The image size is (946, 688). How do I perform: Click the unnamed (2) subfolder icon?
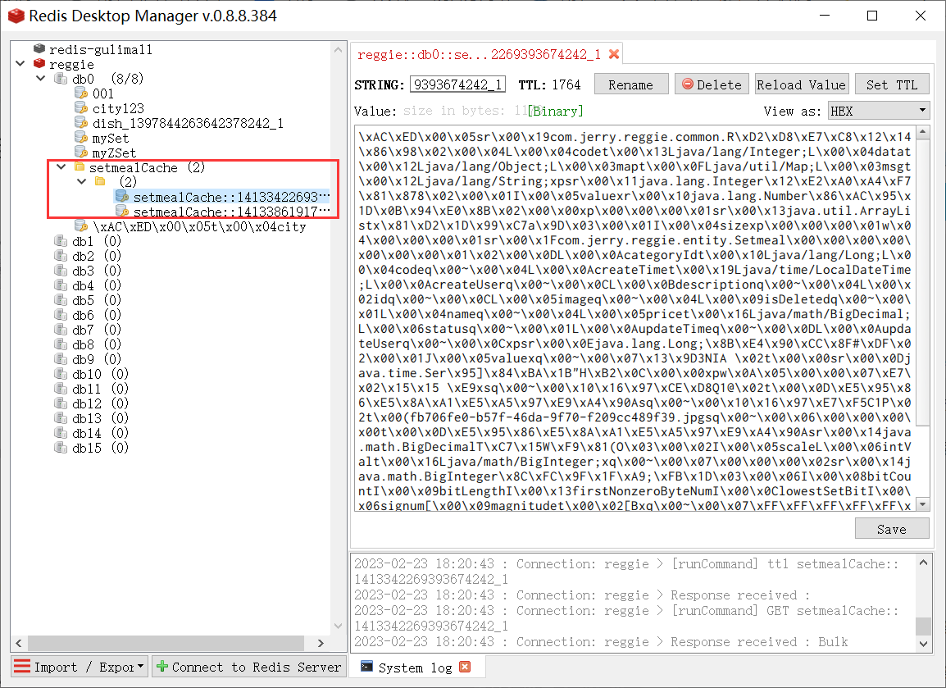pos(100,181)
